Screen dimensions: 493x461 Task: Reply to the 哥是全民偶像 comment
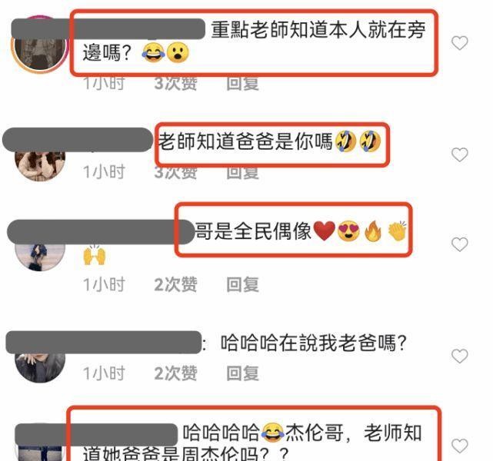(243, 284)
